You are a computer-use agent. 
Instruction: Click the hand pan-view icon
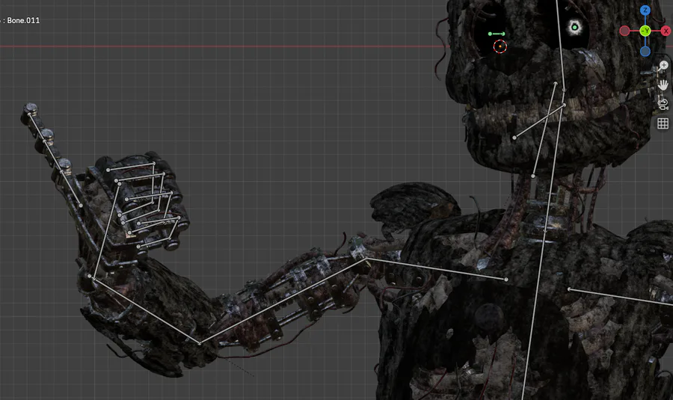click(x=663, y=85)
